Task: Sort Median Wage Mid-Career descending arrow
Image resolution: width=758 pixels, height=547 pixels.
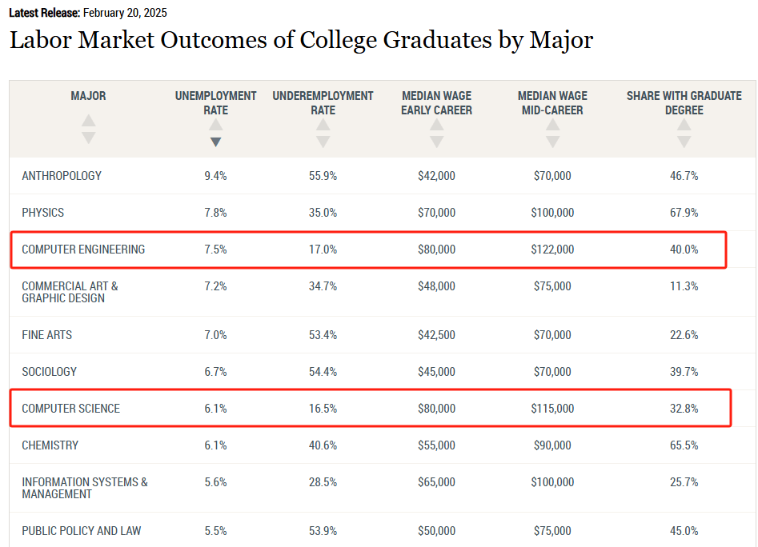Action: pos(552,142)
